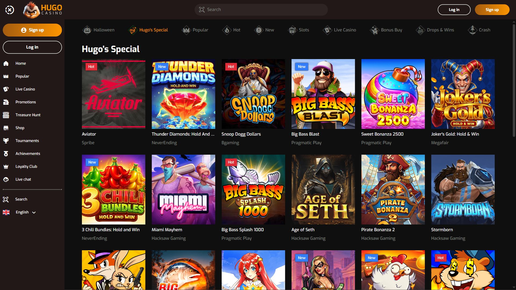Open the Miami Mayhem game thumbnail
Screen dimensions: 516x290
(183, 190)
